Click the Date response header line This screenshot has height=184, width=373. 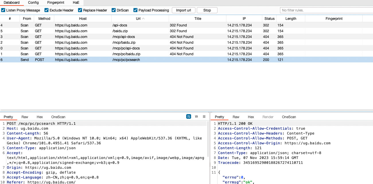pos(258,158)
